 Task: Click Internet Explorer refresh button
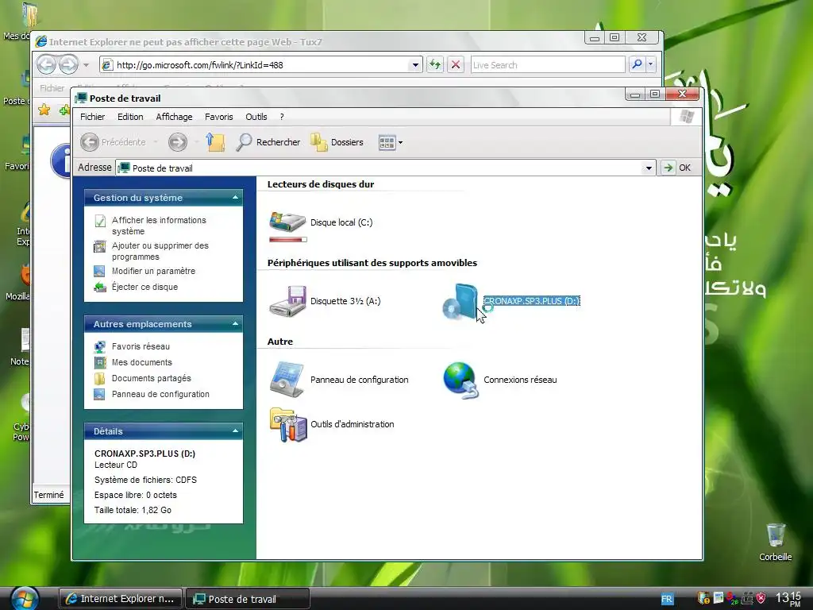[435, 64]
